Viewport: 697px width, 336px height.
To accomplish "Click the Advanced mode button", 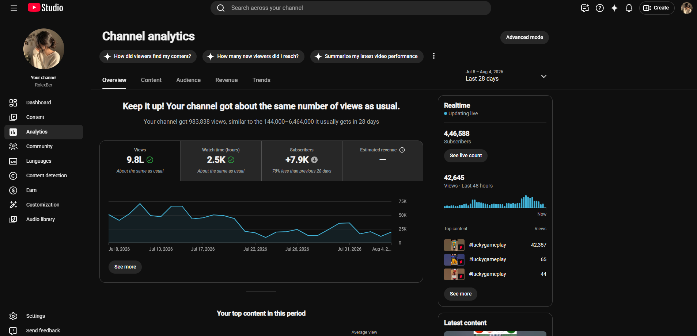I will coord(524,38).
